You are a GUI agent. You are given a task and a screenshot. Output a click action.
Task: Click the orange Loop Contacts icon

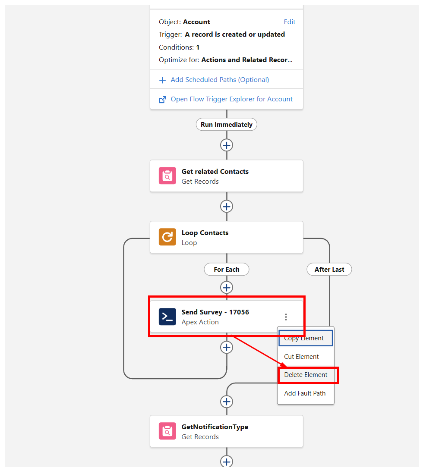(x=167, y=237)
